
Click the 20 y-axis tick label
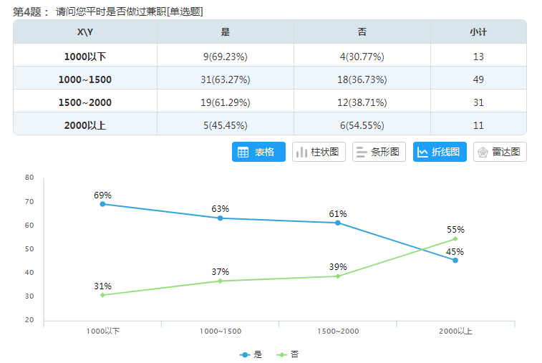pyautogui.click(x=29, y=320)
